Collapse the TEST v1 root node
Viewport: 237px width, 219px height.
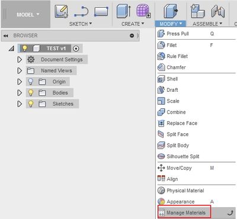(x=11, y=49)
